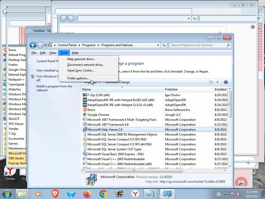Open address dropdown in background browser window
Image resolution: width=265 pixels, height=199 pixels.
point(189,19)
